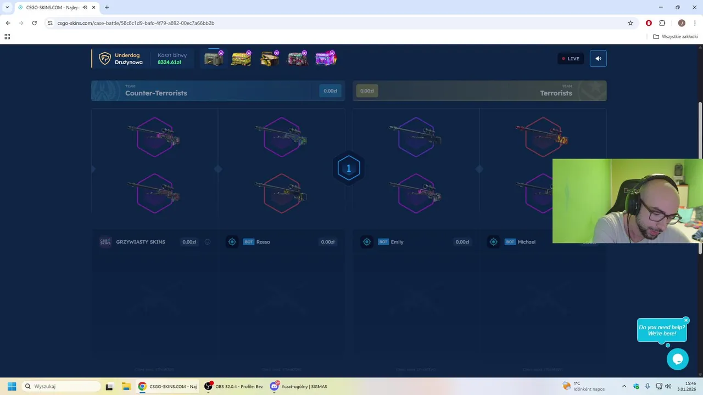This screenshot has width=703, height=395.
Task: Click the emoji icon beside GRZYWIASTY SKINS
Action: [x=208, y=242]
